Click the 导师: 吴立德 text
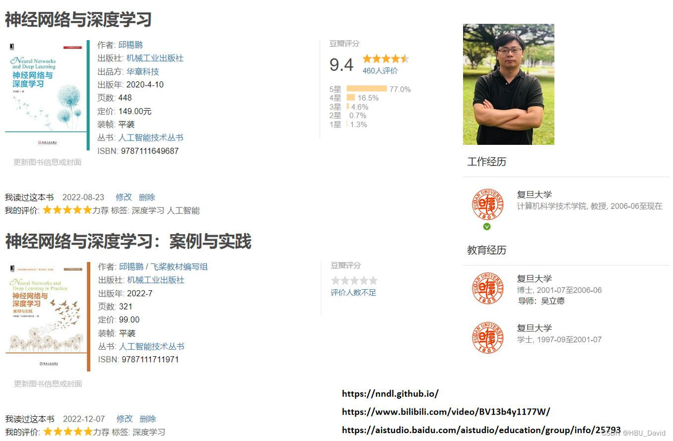This screenshot has width=673, height=441. 541,301
